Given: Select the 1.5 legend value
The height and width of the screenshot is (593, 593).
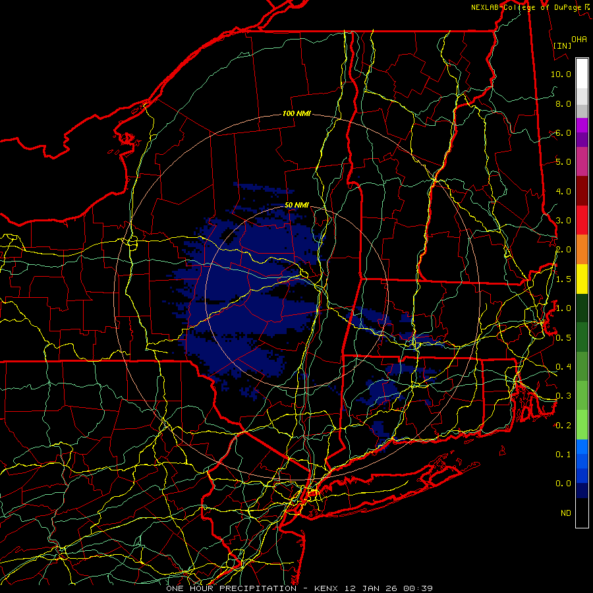Looking at the screenshot, I should (563, 279).
